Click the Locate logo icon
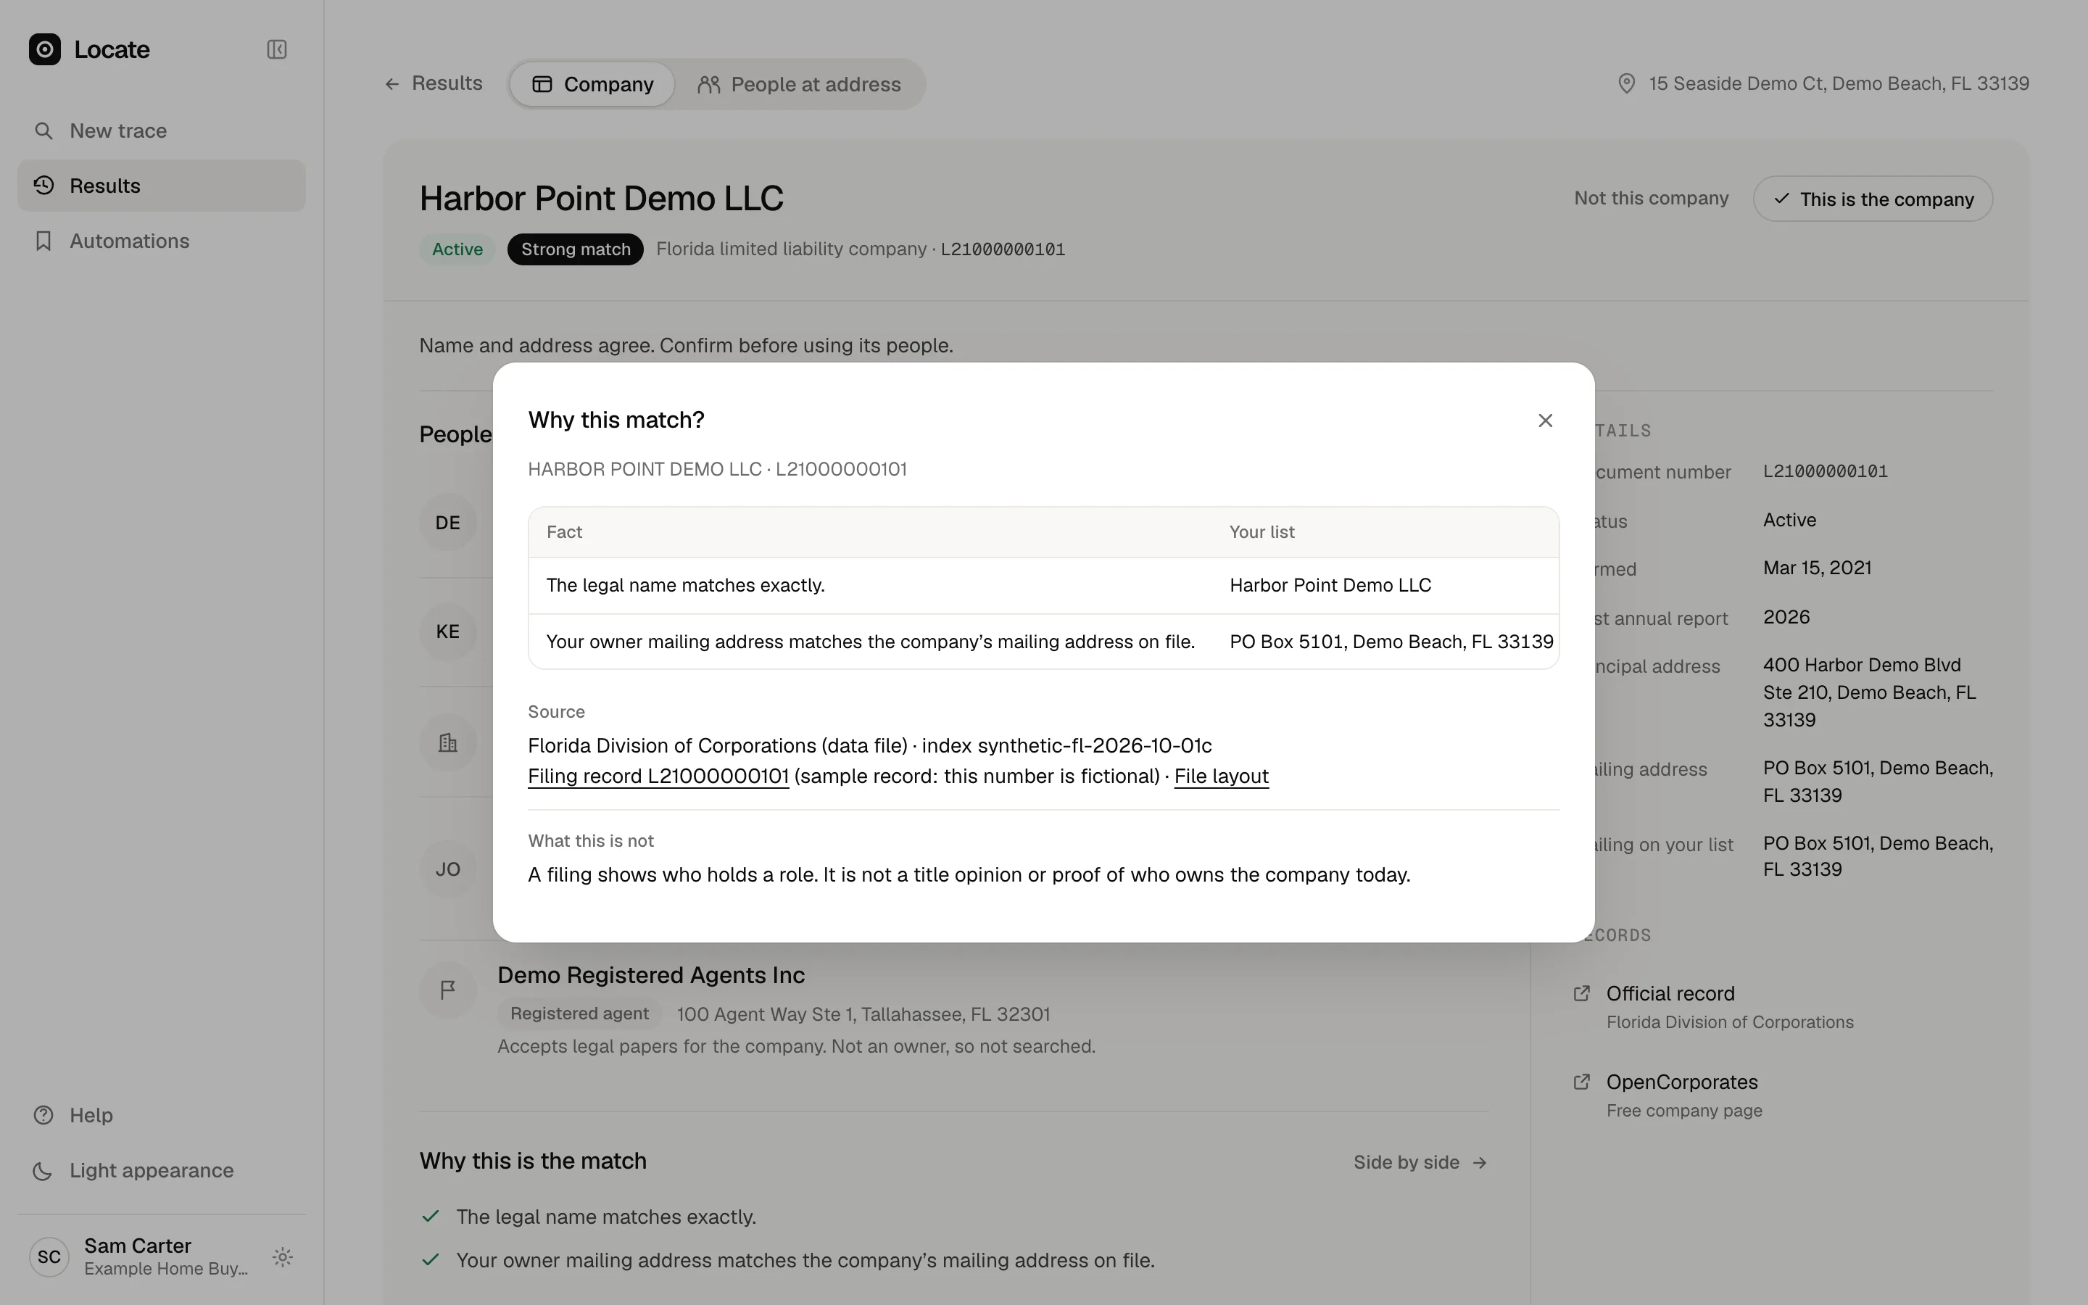Viewport: 2088px width, 1305px height. 45,49
